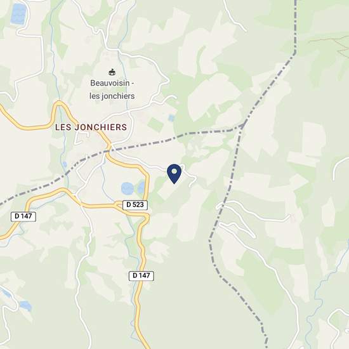Click the D 147 road shield near left edge
The width and height of the screenshot is (349, 349).
tap(23, 216)
